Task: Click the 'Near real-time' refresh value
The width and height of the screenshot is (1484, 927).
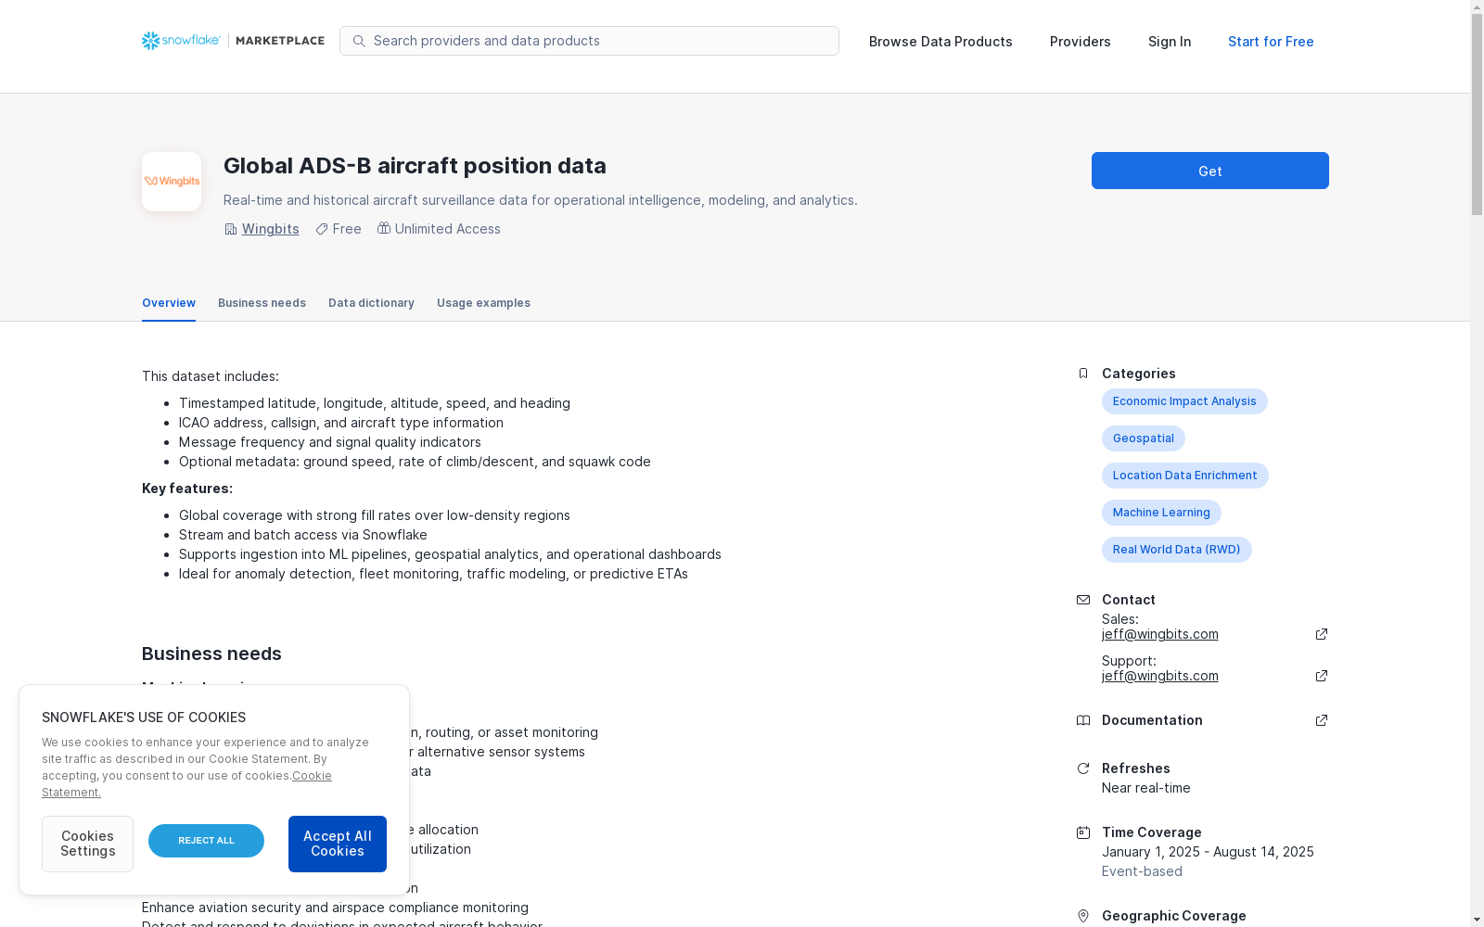Action: click(1146, 788)
